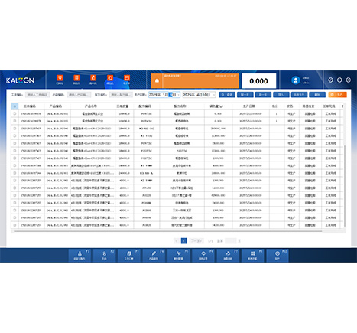
Task: Click page number 1 in pagination
Action: pos(183,240)
